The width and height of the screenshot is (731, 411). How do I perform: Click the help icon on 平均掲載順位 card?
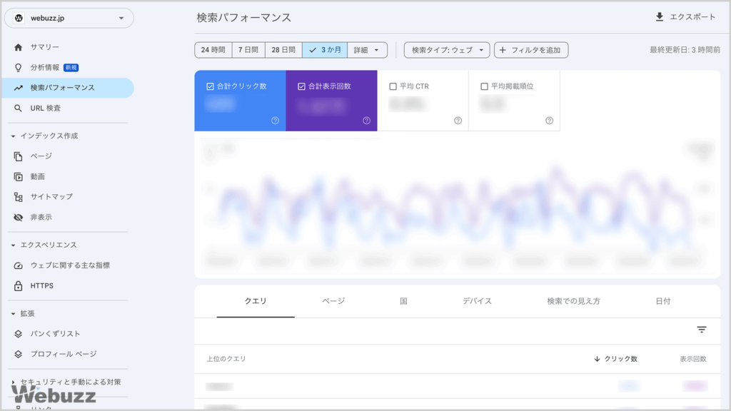pos(549,121)
